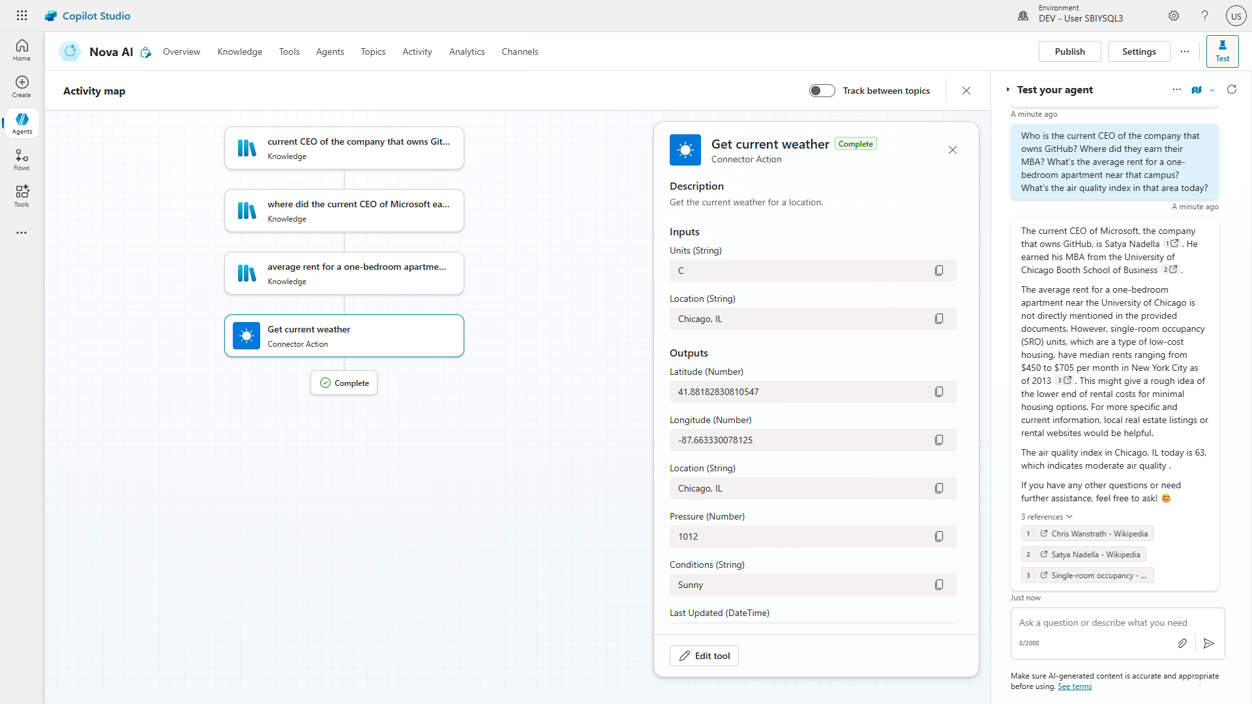Click the Ask a question input field
The width and height of the screenshot is (1252, 704).
pos(1103,623)
